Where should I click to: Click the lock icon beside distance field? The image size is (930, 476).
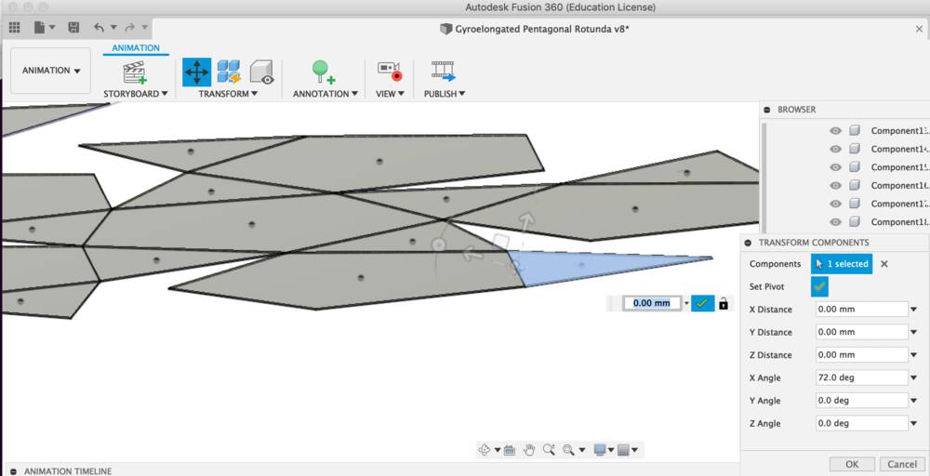pos(723,303)
